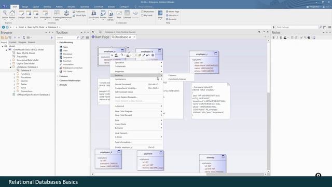Select the SQL Query tool in Toolbox
This screenshot has height=187, width=332.
click(66, 71)
